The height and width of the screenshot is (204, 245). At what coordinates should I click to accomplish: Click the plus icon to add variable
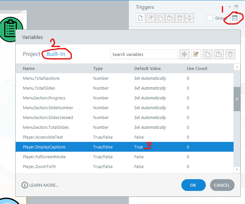(x=185, y=54)
